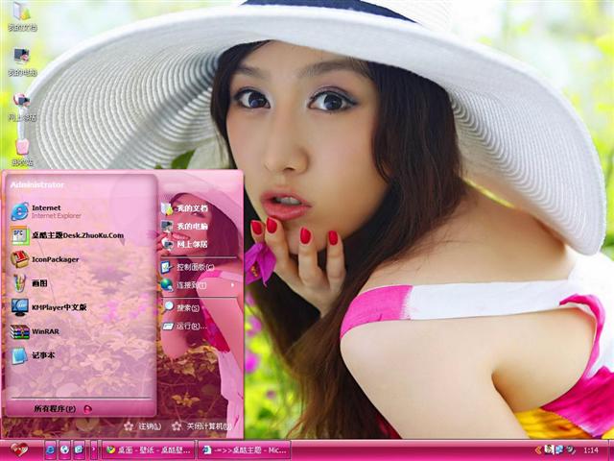Open 控制面板(C) Control Panel
The image size is (614, 461).
pos(188,267)
